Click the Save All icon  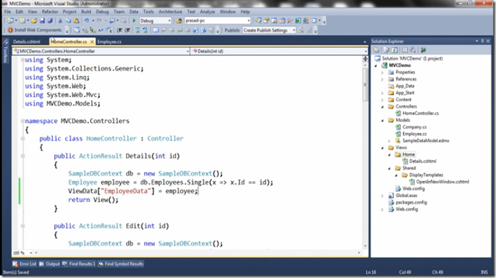point(50,21)
